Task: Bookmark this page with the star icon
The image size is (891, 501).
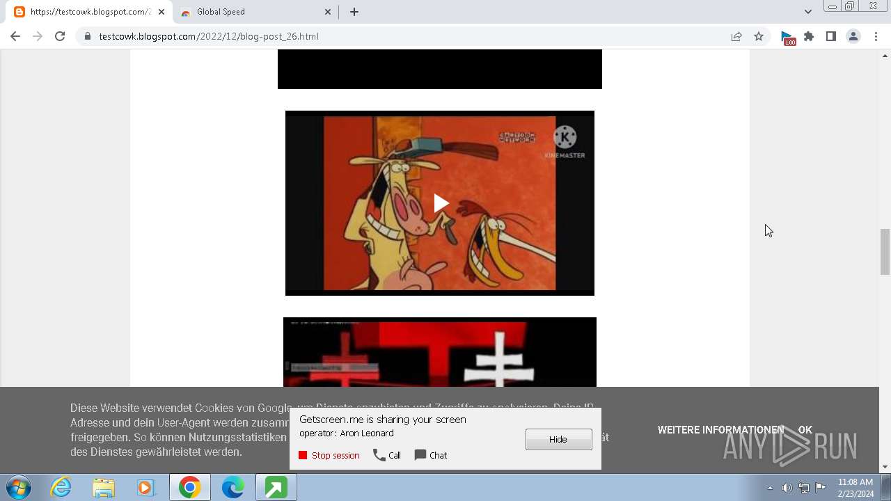Action: tap(759, 36)
